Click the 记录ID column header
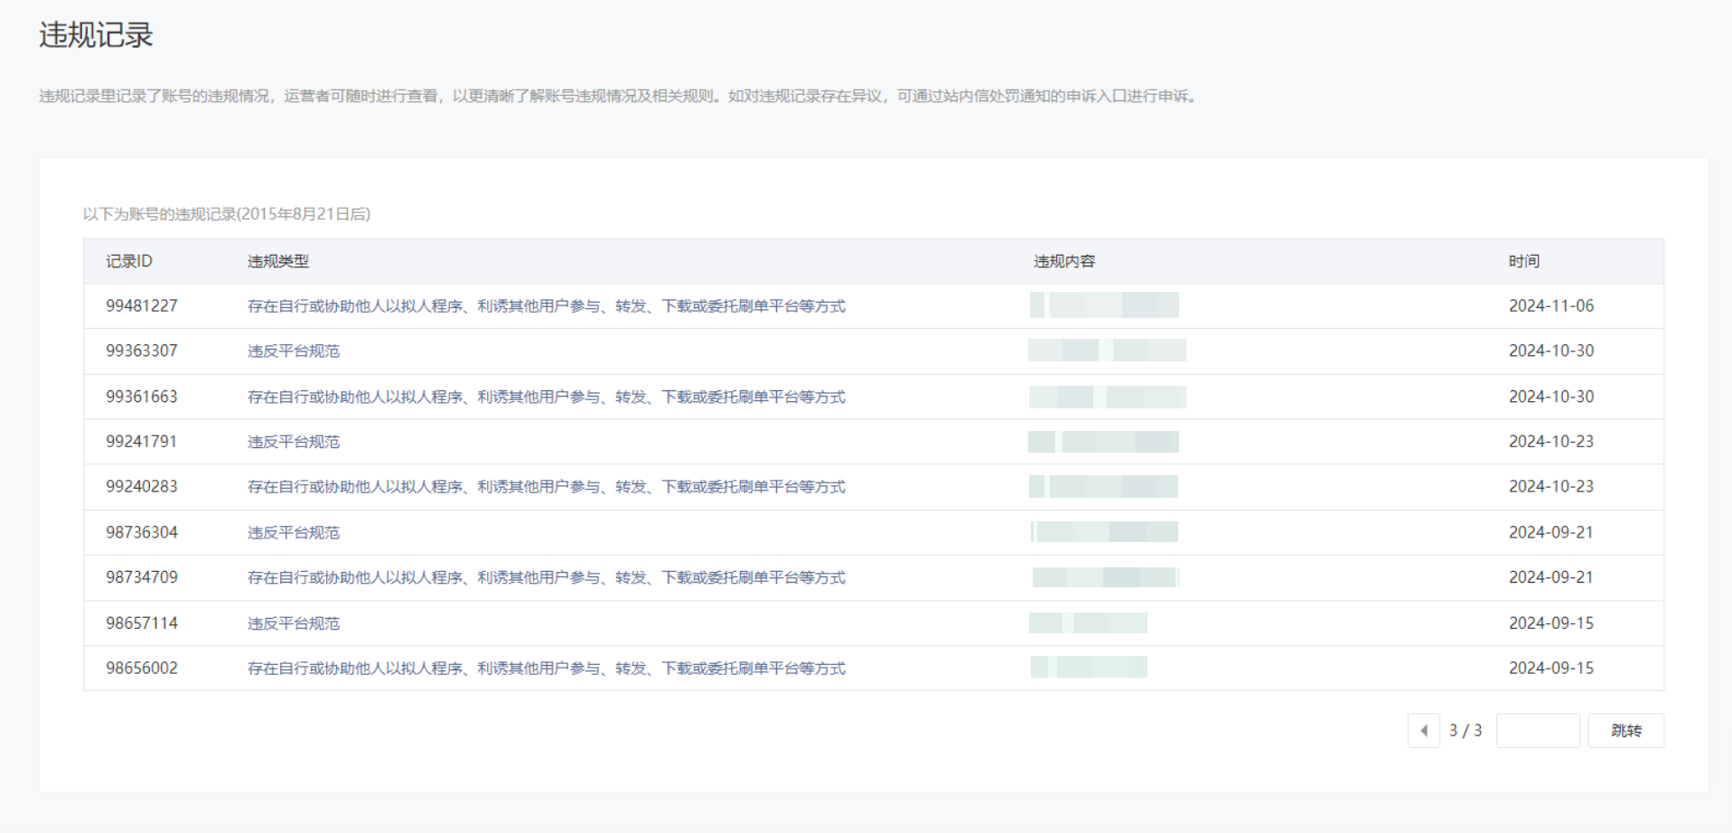 pyautogui.click(x=129, y=261)
